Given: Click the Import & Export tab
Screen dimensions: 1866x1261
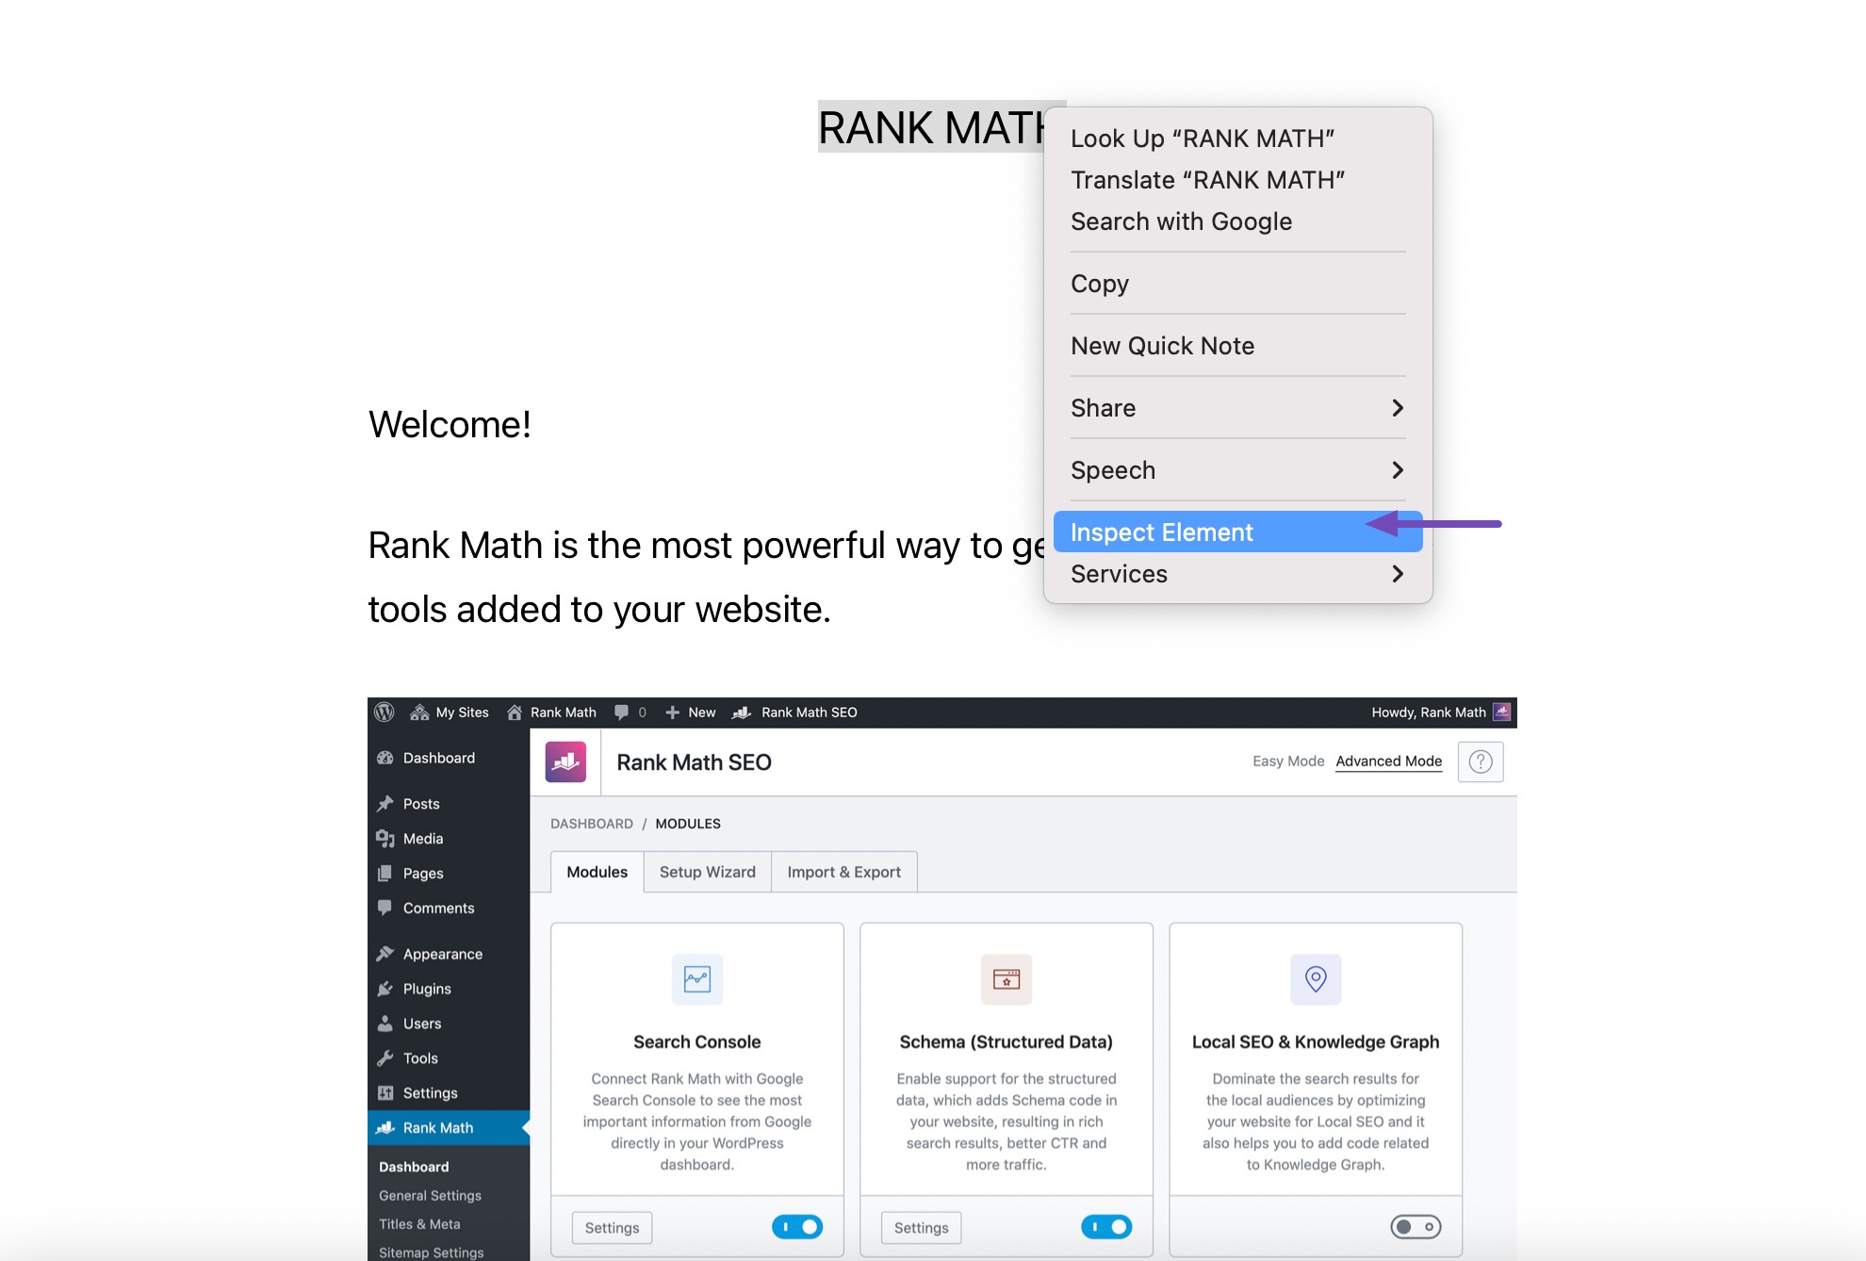Looking at the screenshot, I should pos(842,871).
